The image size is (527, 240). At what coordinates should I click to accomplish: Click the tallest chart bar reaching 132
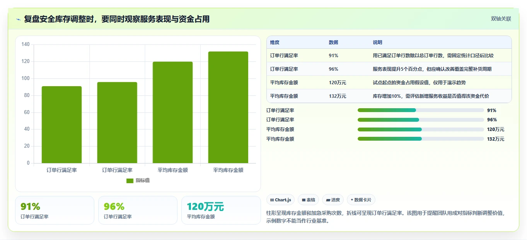228,107
